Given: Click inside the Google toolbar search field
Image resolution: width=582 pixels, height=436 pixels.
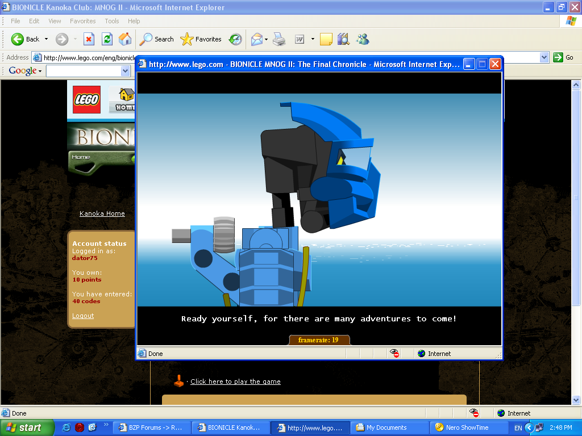Looking at the screenshot, I should [x=84, y=70].
